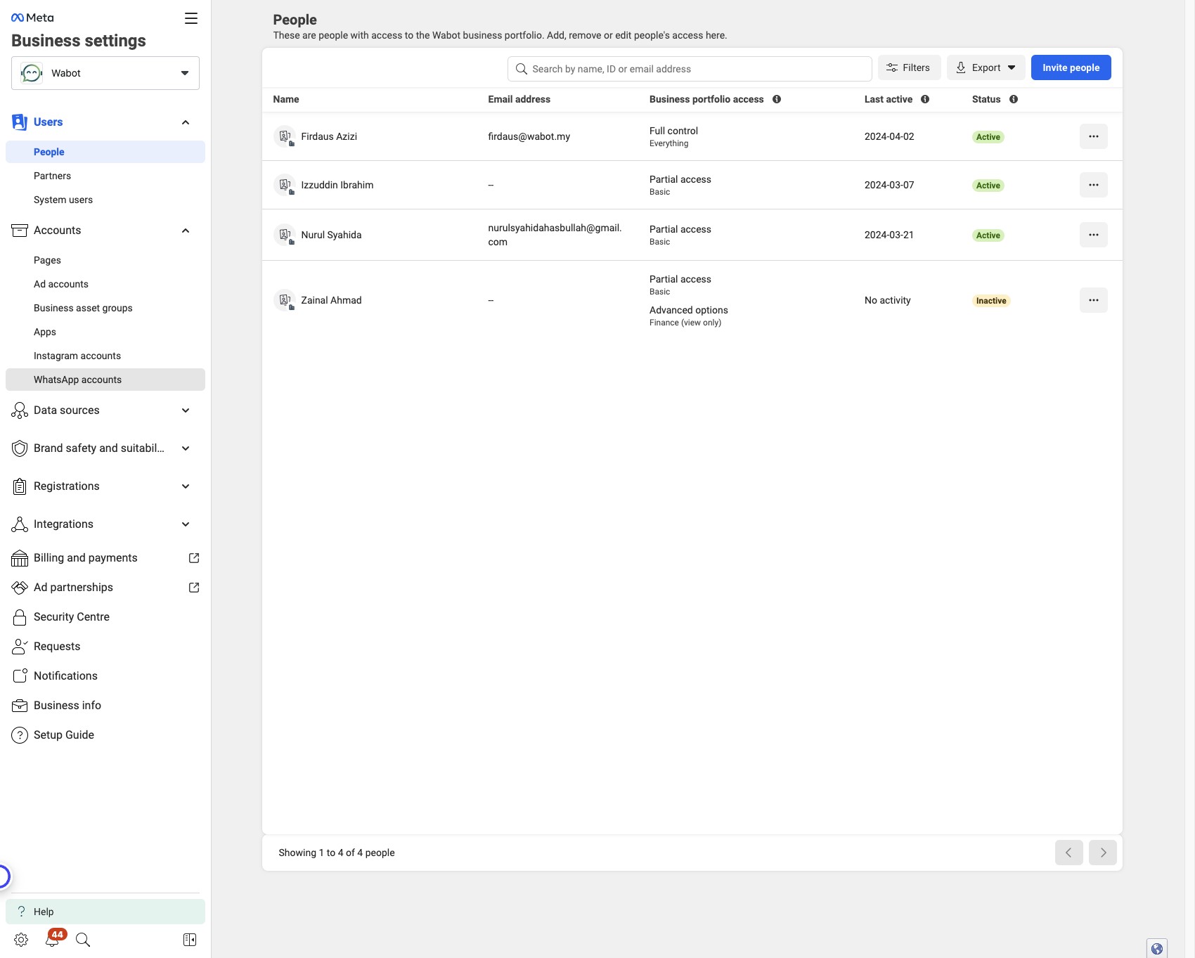Click email firdaus@wabot.my
Screen dimensions: 1195x958
(529, 136)
